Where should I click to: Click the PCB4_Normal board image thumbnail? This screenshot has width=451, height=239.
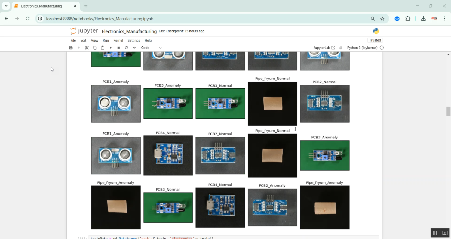(168, 155)
